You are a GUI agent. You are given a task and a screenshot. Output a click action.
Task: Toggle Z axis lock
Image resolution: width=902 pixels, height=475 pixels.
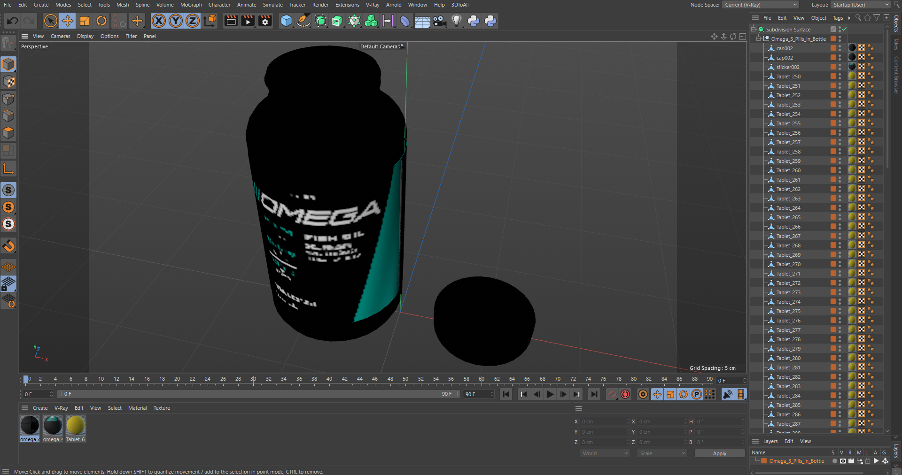(193, 21)
